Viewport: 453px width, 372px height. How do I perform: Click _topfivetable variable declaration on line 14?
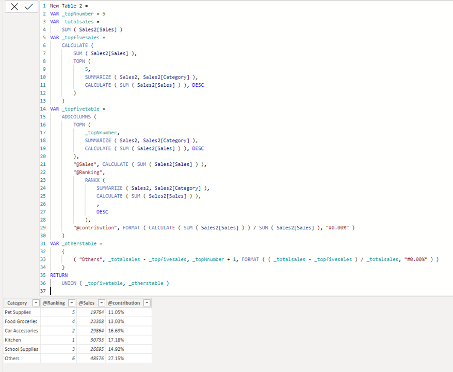[80, 109]
